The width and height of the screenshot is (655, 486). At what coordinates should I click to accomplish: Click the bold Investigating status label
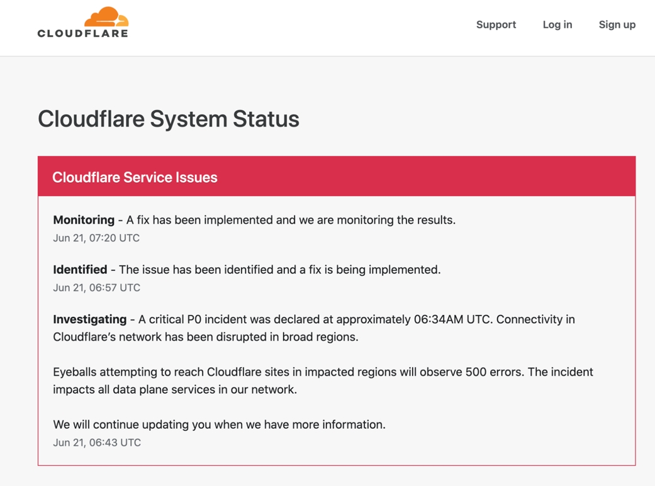point(90,319)
